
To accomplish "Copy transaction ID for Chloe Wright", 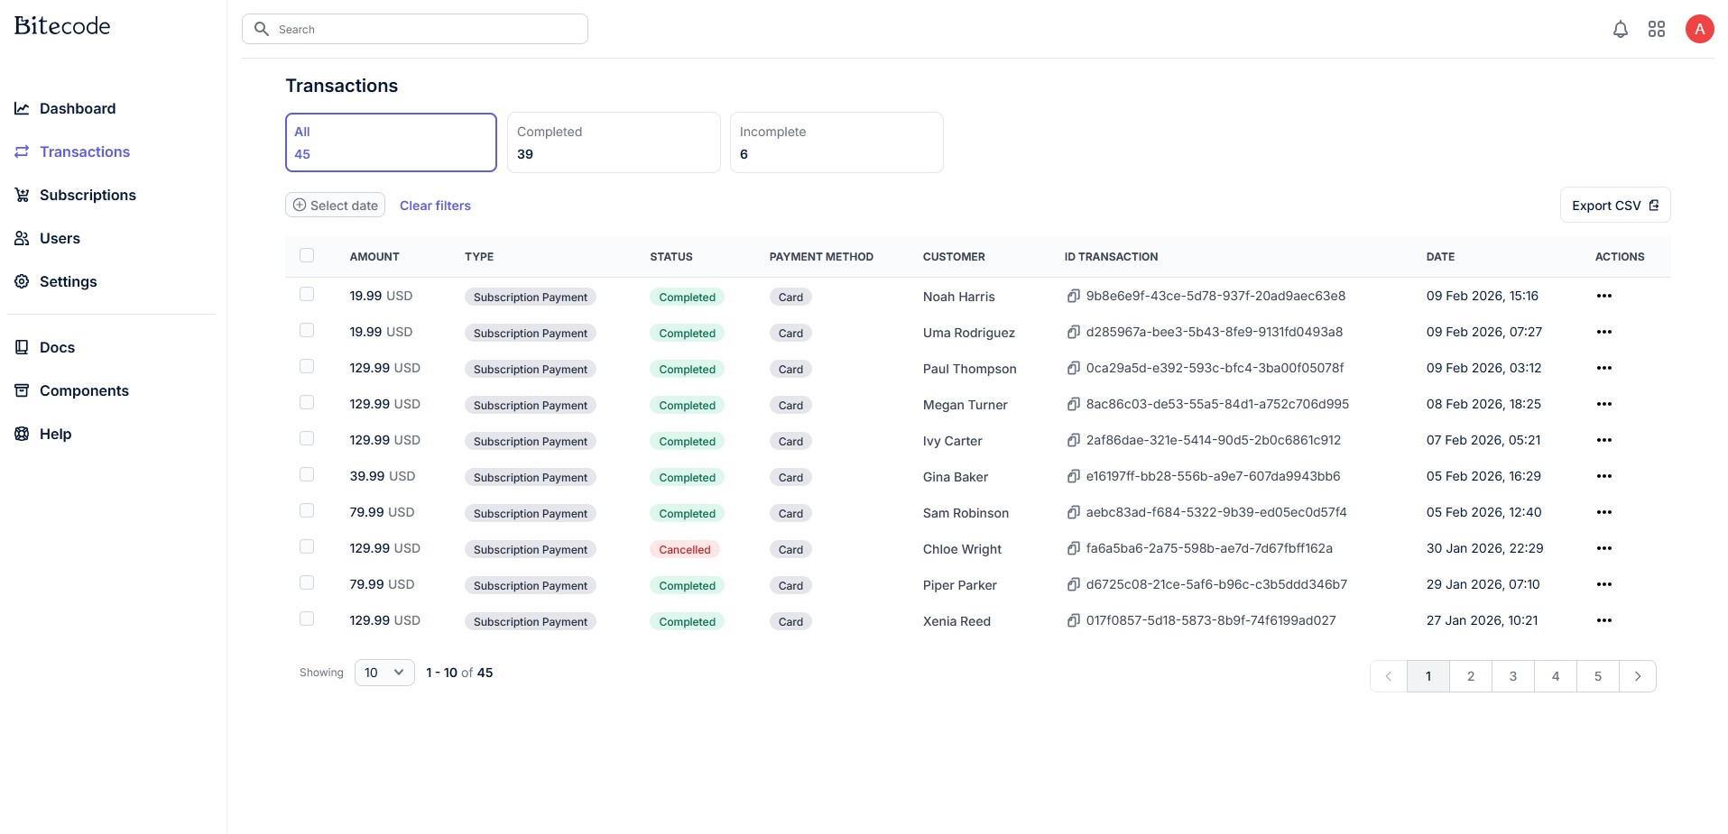I will tap(1073, 548).
